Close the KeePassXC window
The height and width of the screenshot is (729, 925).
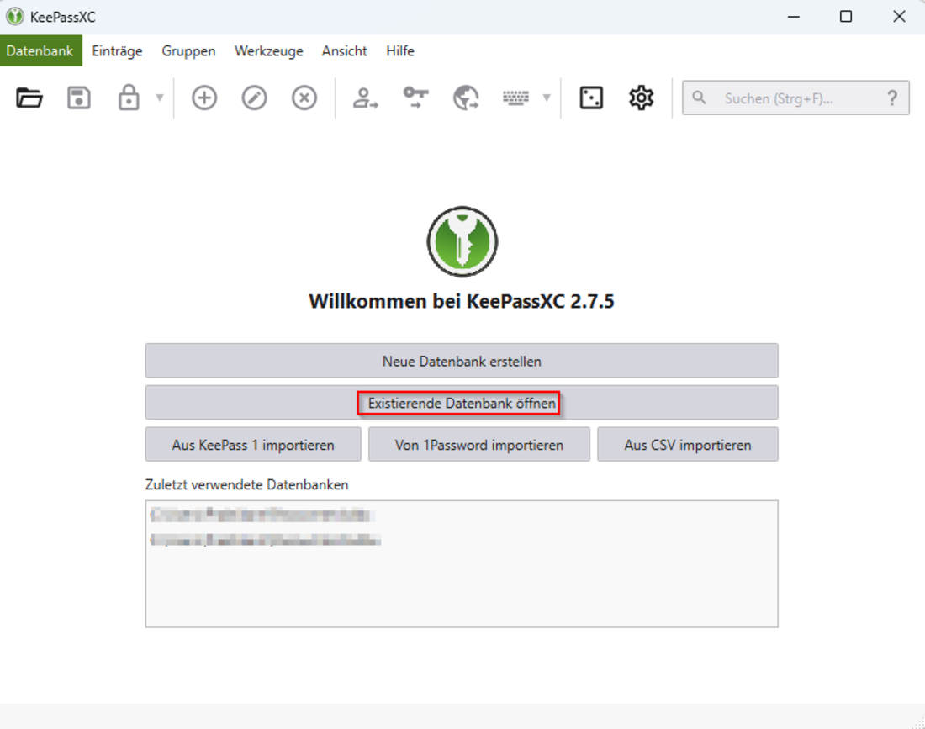[x=899, y=17]
